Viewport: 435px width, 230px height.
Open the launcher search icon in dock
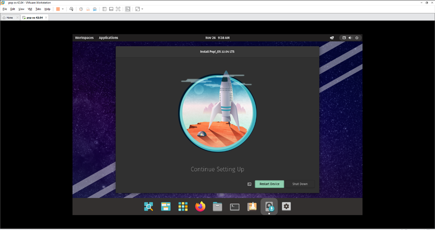149,206
